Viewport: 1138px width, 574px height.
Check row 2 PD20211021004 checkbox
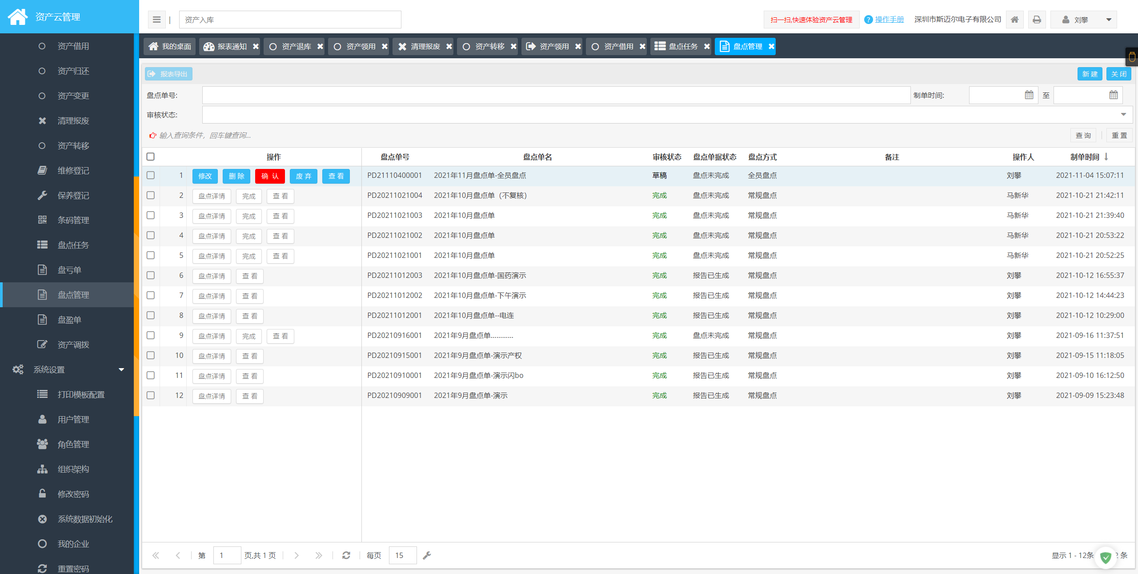click(151, 195)
